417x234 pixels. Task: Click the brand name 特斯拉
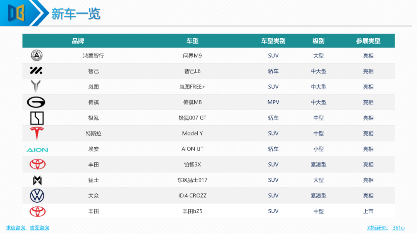tap(93, 134)
